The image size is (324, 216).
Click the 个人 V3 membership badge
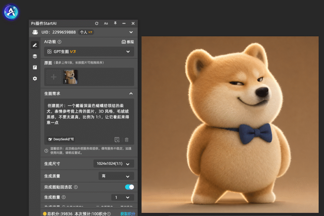click(86, 32)
